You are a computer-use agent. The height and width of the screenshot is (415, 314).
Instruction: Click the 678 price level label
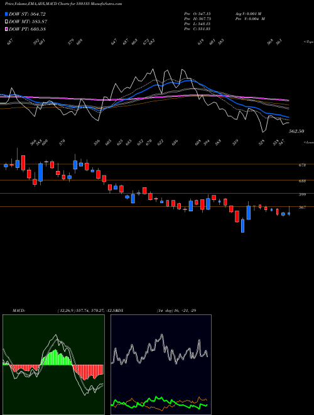[x=302, y=165]
